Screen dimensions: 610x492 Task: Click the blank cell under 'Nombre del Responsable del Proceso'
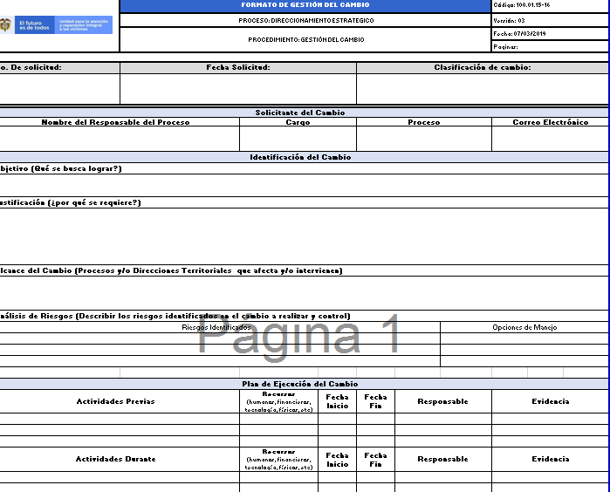[x=120, y=139]
